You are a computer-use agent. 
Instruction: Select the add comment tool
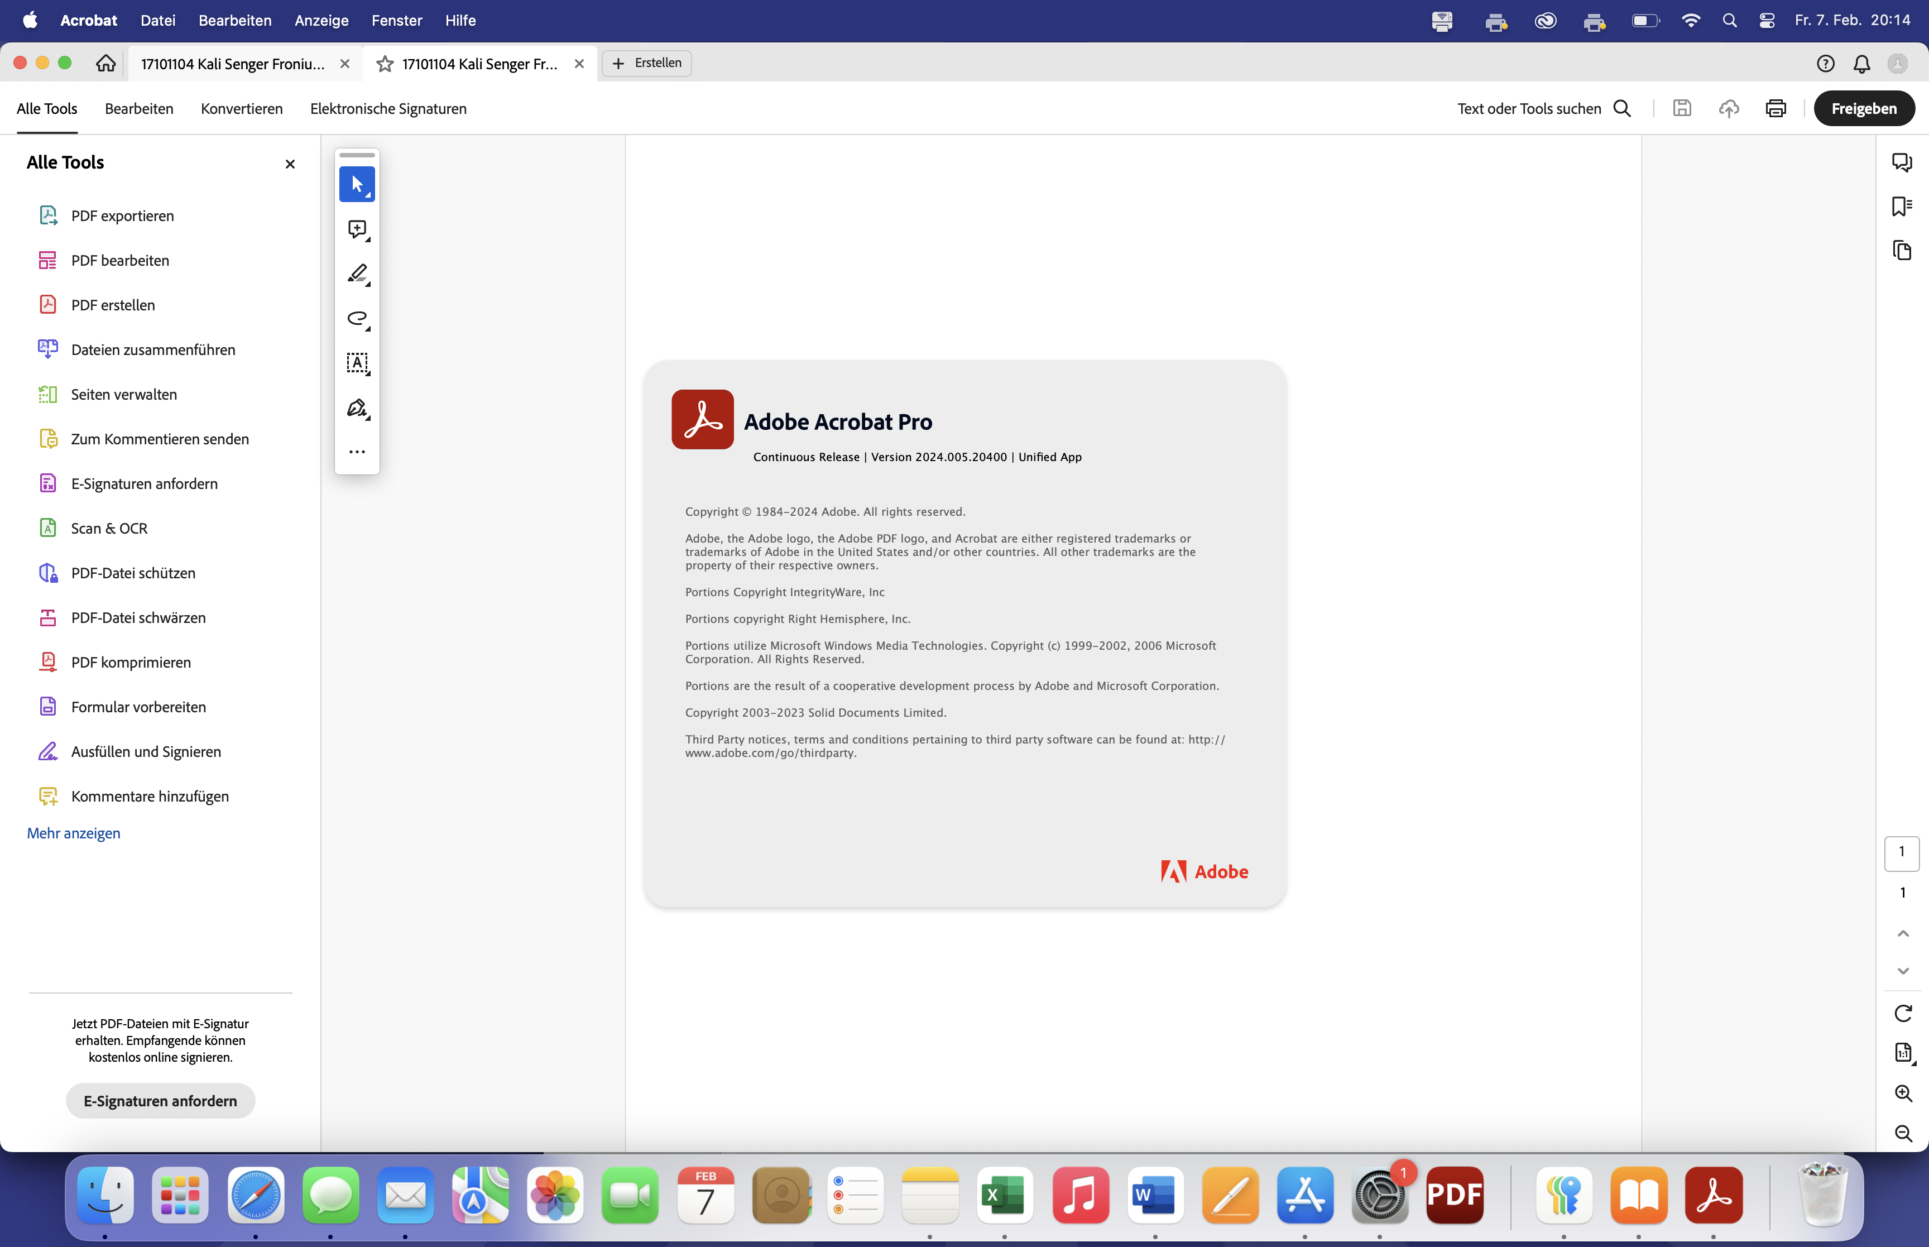(357, 229)
